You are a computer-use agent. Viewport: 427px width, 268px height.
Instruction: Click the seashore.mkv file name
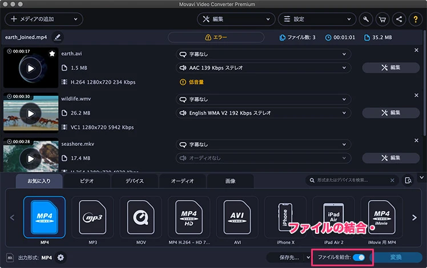78,144
